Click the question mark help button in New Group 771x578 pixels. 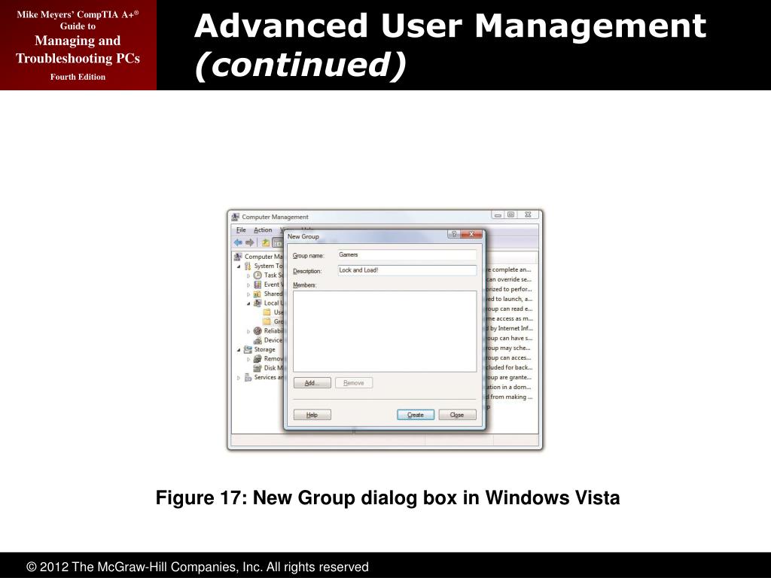(x=454, y=235)
